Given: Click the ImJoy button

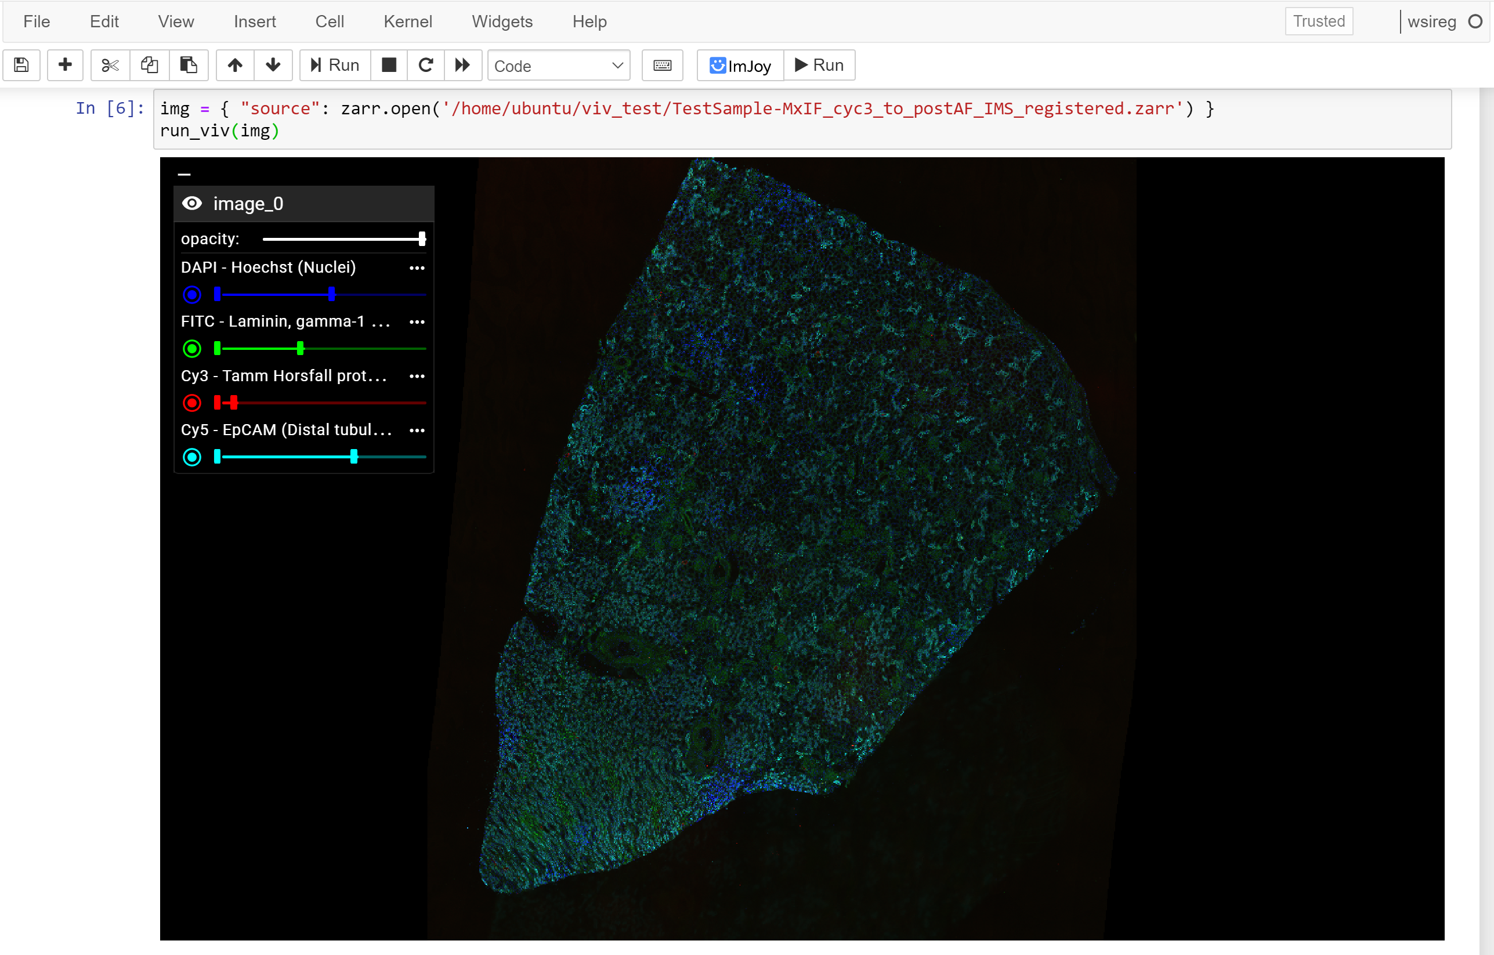Looking at the screenshot, I should point(740,65).
